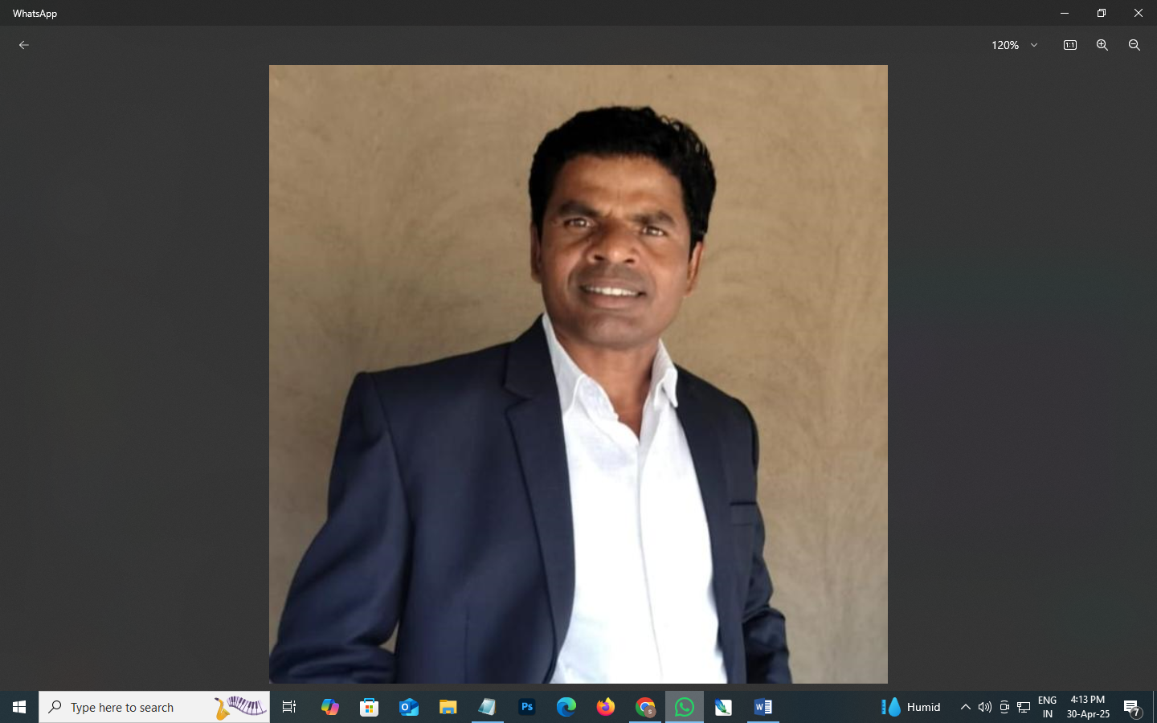Open the 120% zoom level dropdown
This screenshot has height=723, width=1157.
[x=1014, y=45]
